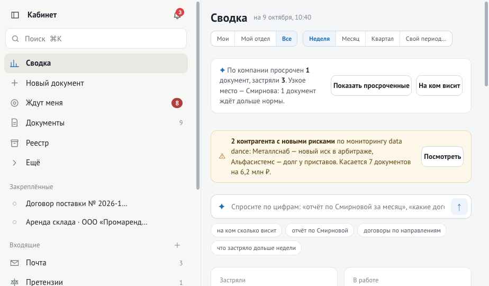Click На ком висит button
489x286 pixels.
click(439, 86)
